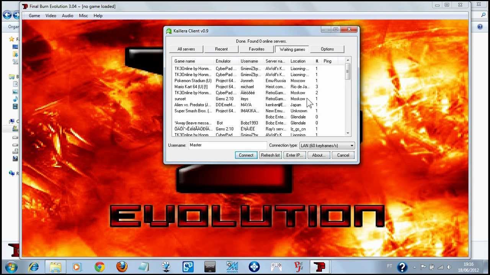The width and height of the screenshot is (490, 275).
Task: Select the sunset game row
Action: coord(259,99)
